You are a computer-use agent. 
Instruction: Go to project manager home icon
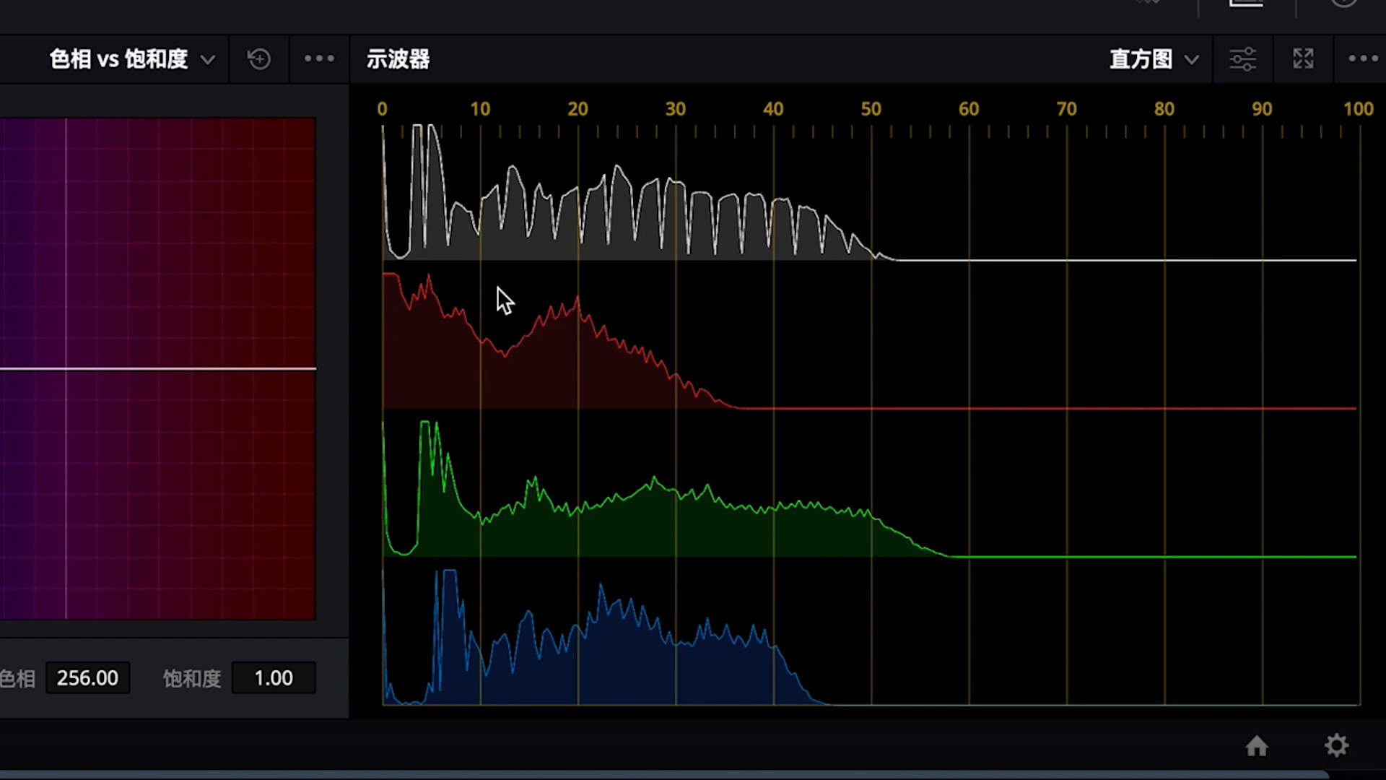1257,746
